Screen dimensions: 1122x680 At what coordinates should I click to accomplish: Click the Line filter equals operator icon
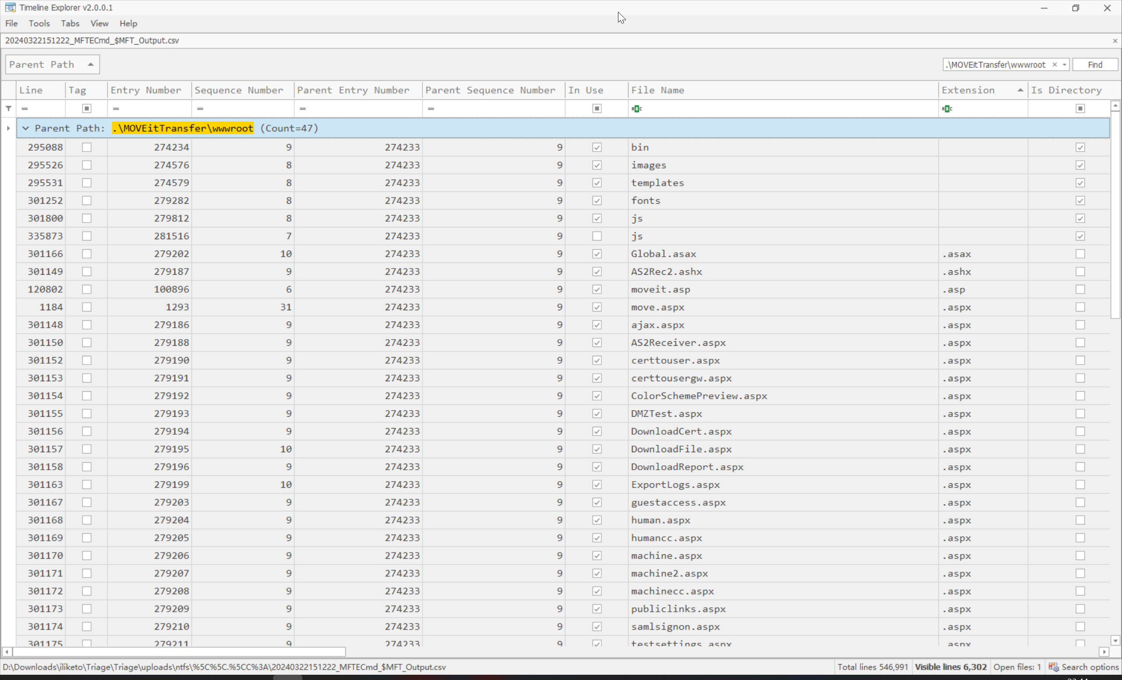[25, 108]
